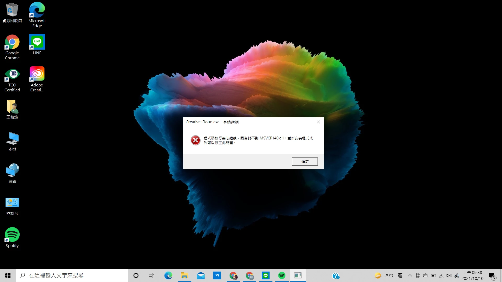
Task: Click the 確定 button in error dialog
Action: click(x=305, y=161)
